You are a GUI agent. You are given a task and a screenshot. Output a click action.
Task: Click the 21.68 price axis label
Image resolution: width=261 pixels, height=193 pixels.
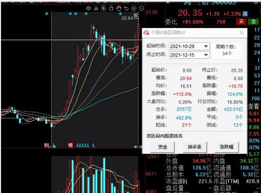pos(151,12)
